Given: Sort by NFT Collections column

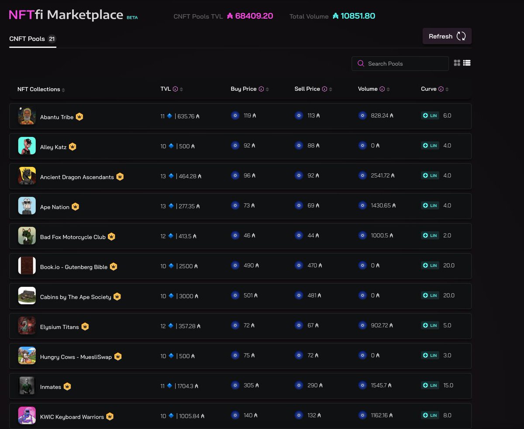Looking at the screenshot, I should point(41,89).
